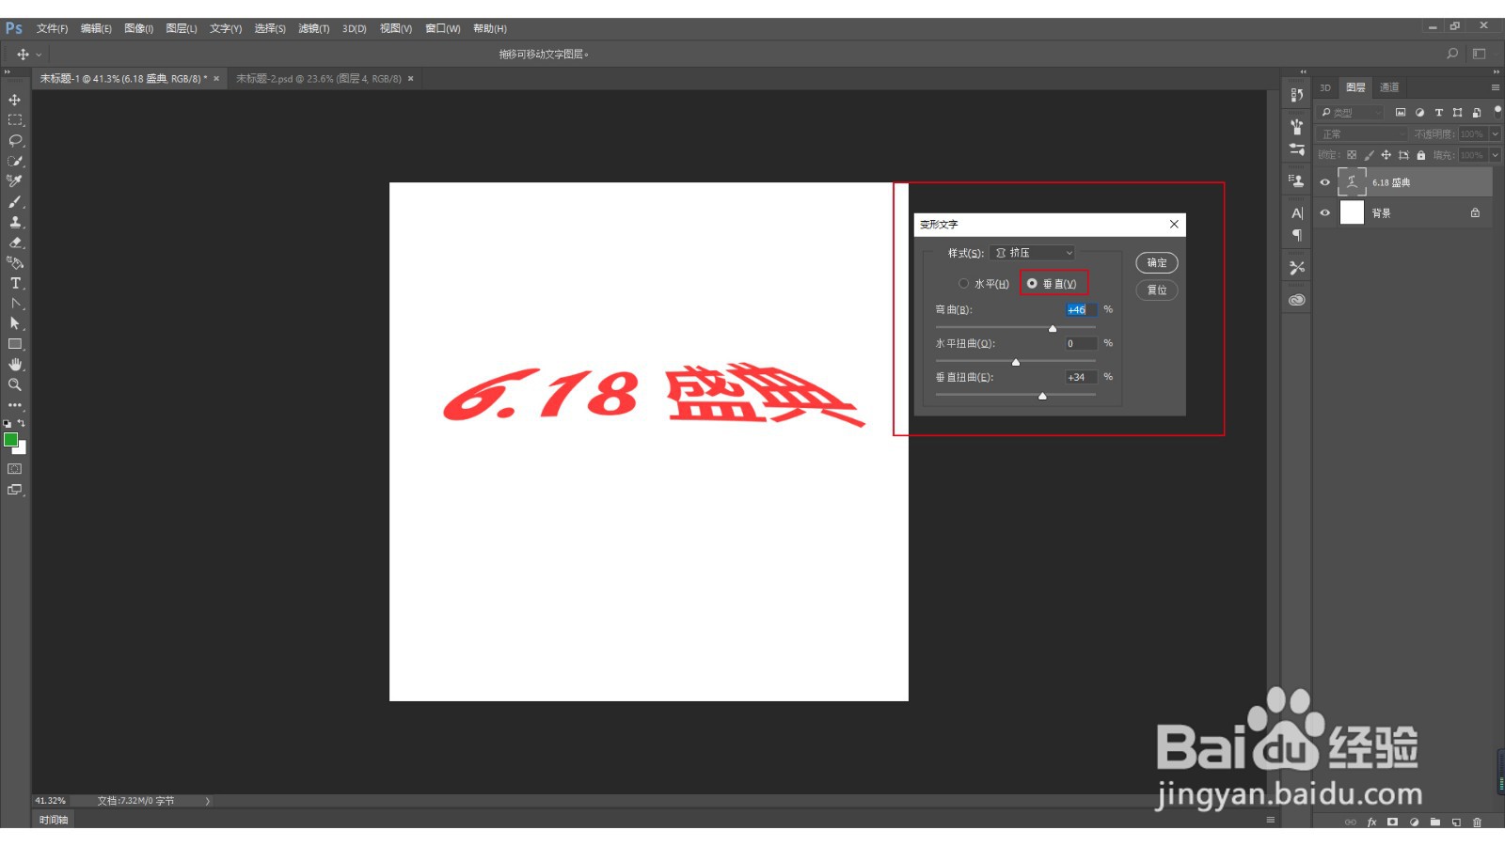Screen dimensions: 1505x846
Task: Change screen mode icon in the toolbox
Action: [15, 490]
